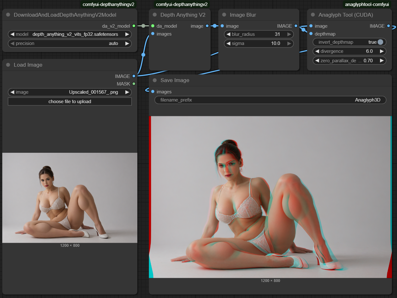Adjust the blur_radius value field
This screenshot has height=298, width=397.
258,34
